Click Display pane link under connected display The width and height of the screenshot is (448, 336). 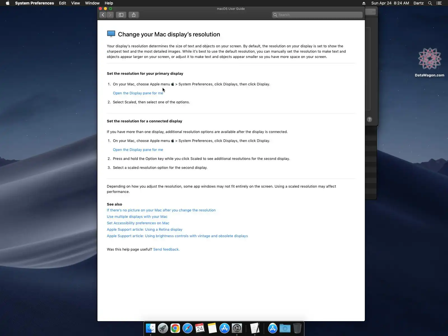[138, 150]
